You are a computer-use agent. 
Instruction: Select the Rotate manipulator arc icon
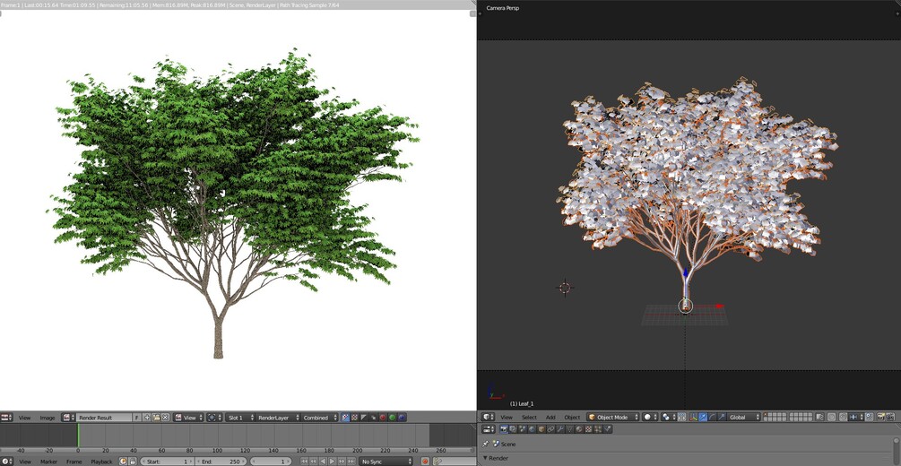point(713,417)
